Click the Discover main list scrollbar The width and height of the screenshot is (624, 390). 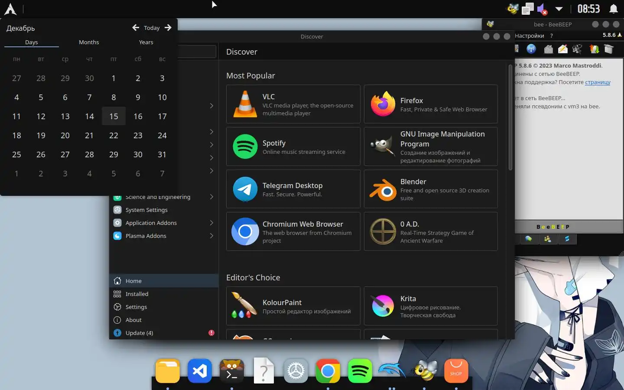coord(510,117)
